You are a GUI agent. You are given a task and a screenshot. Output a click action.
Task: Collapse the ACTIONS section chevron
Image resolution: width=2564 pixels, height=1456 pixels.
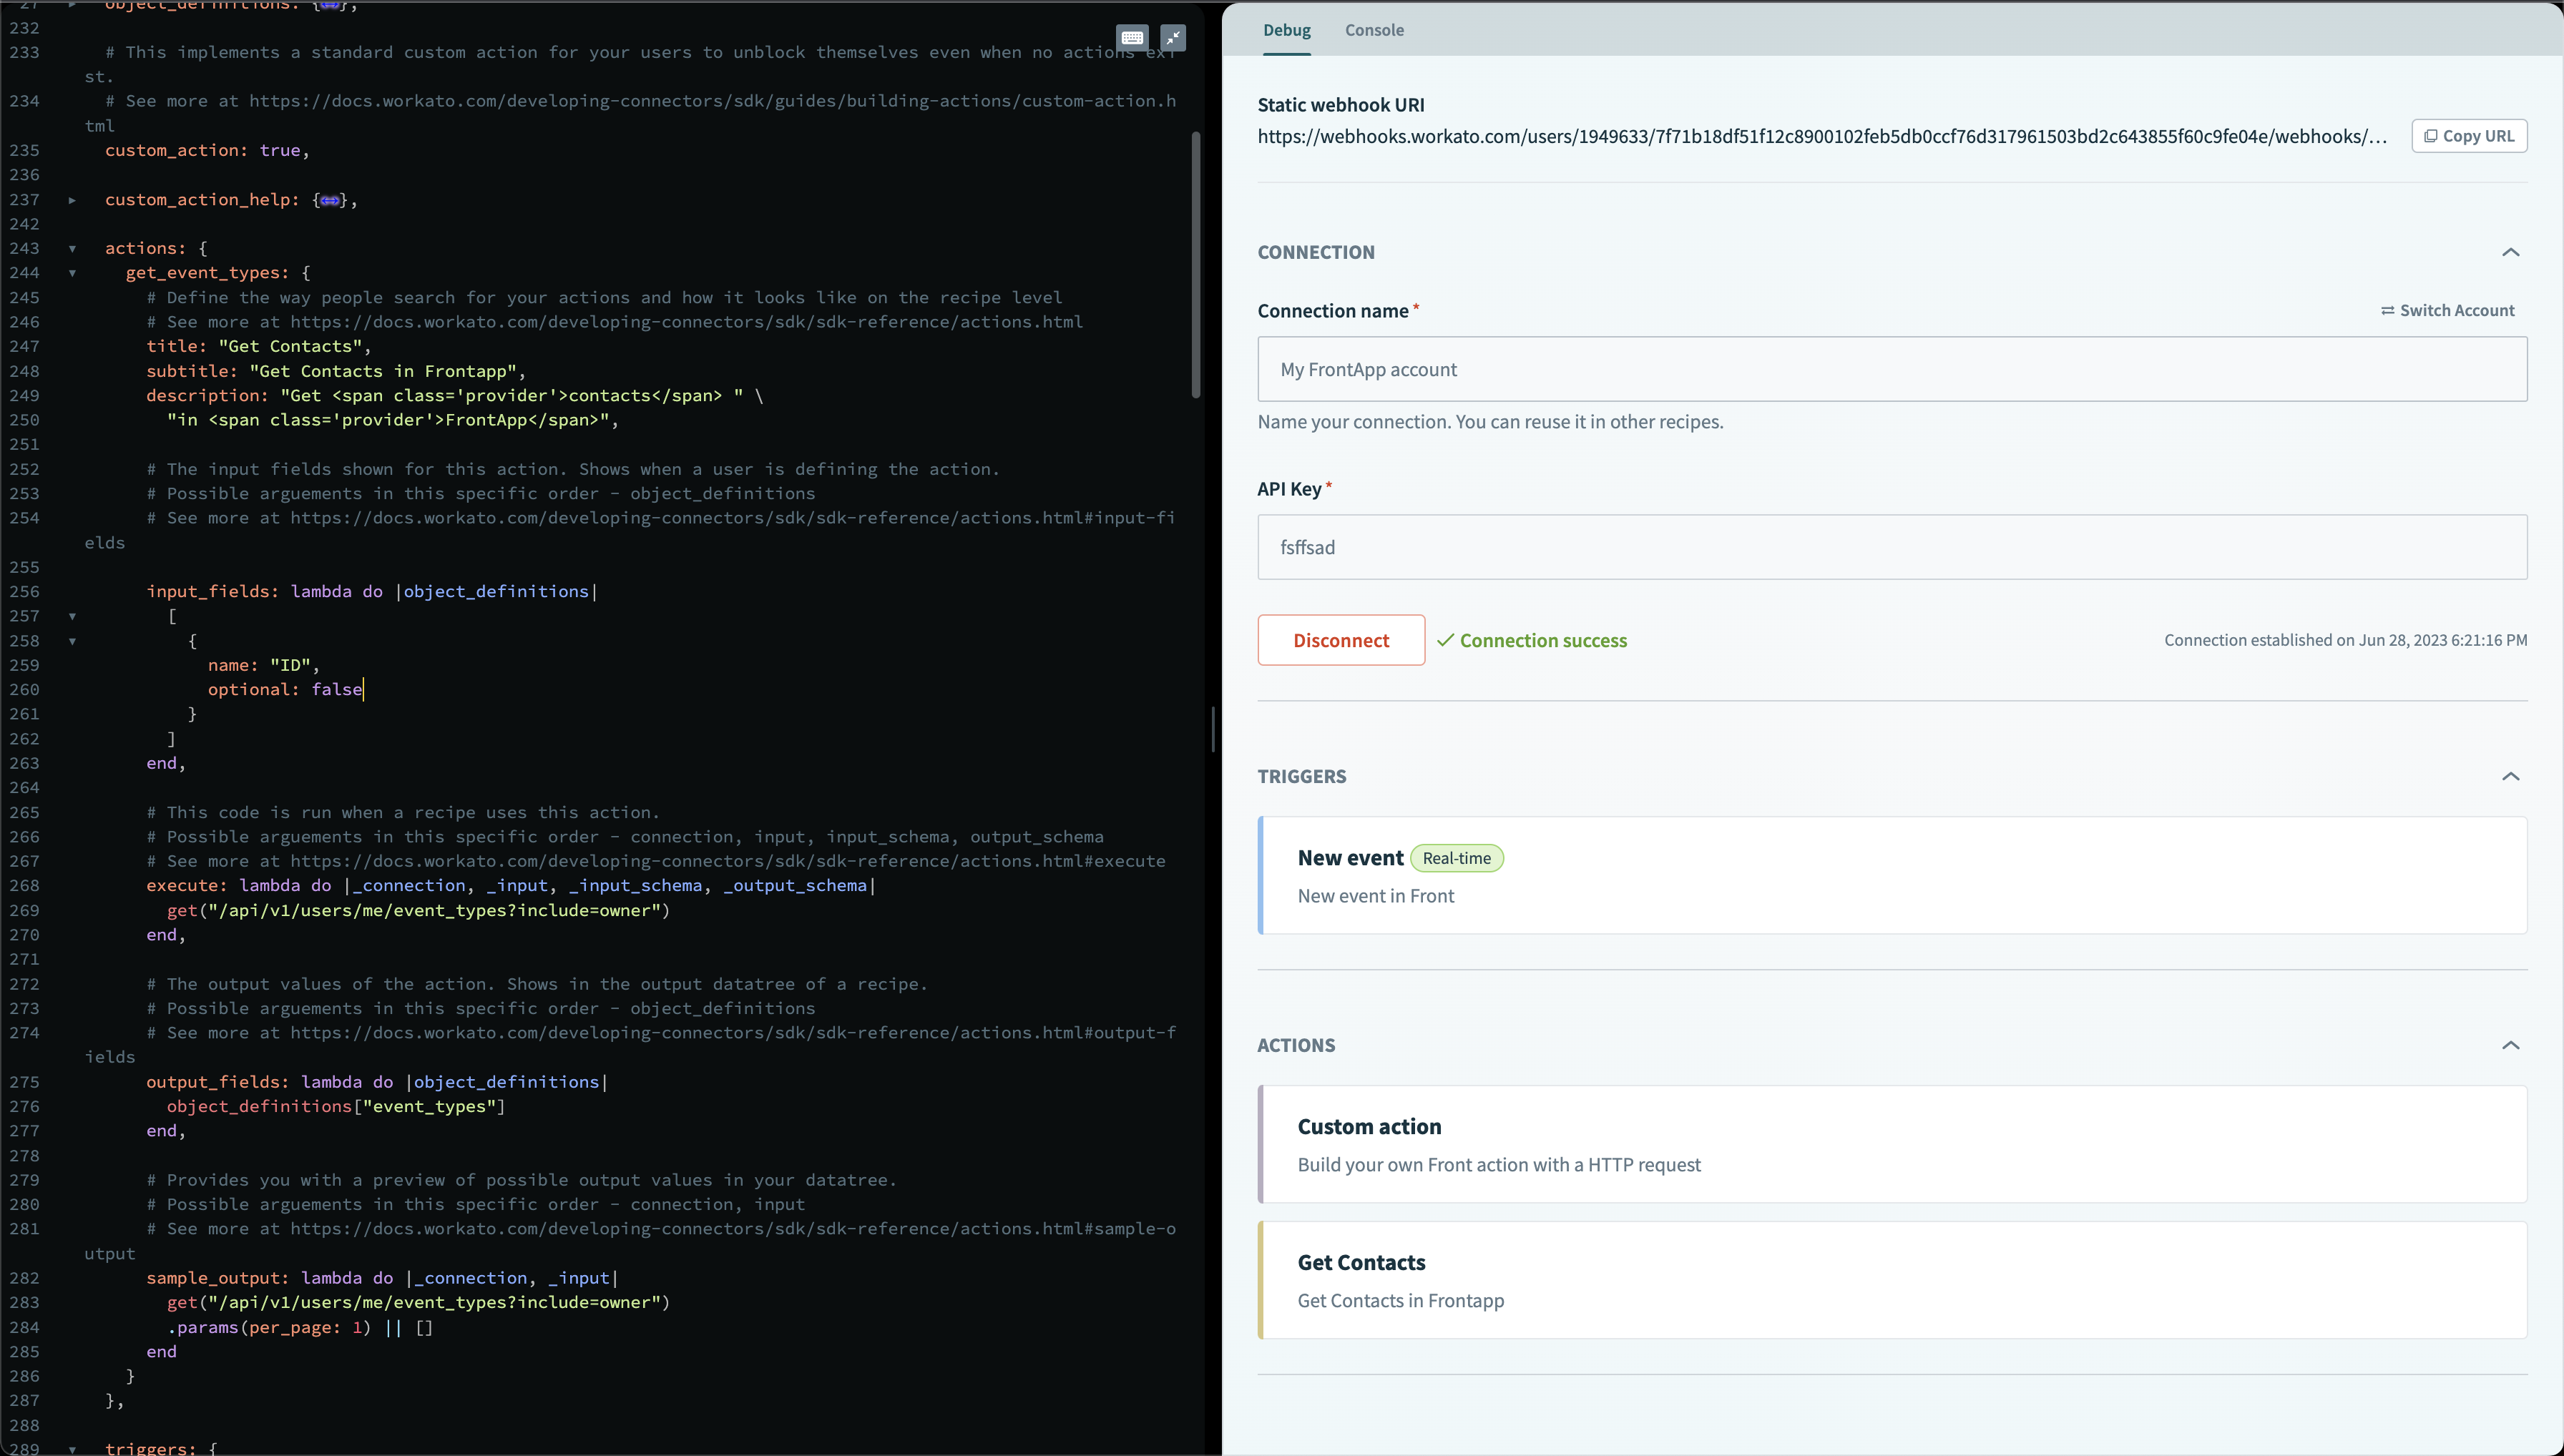point(2511,1045)
